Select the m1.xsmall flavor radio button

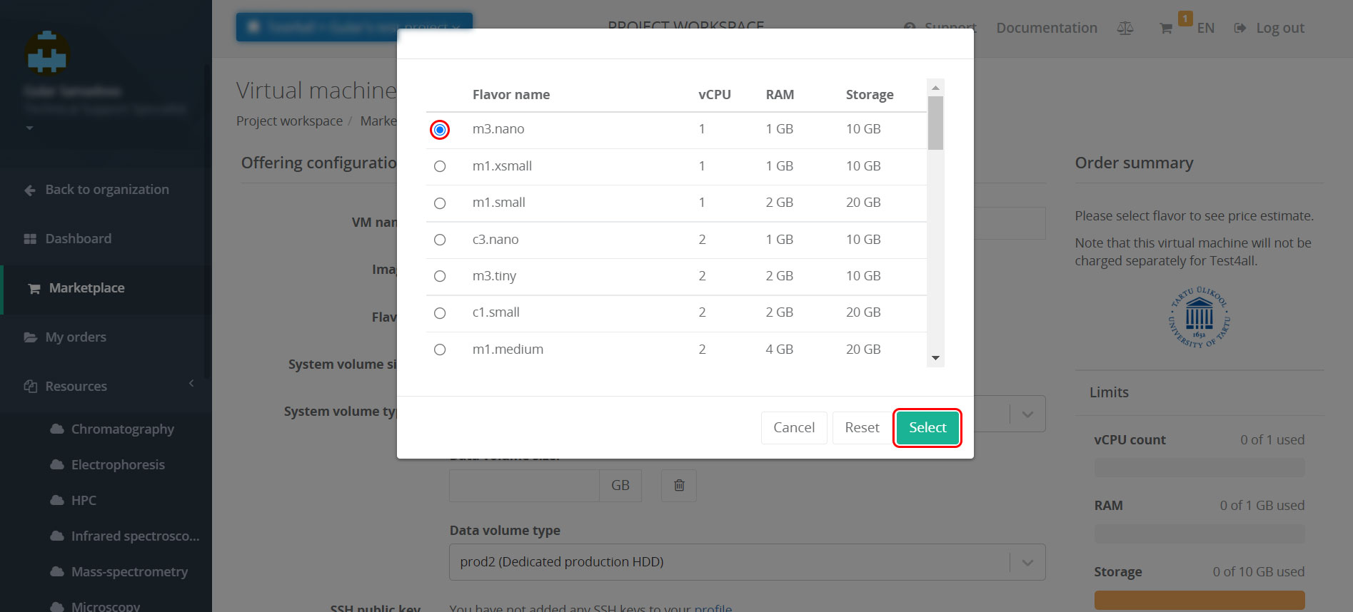(x=440, y=166)
